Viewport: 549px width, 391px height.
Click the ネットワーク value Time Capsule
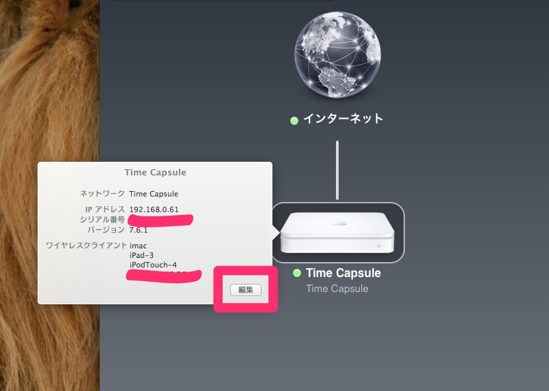pyautogui.click(x=154, y=194)
